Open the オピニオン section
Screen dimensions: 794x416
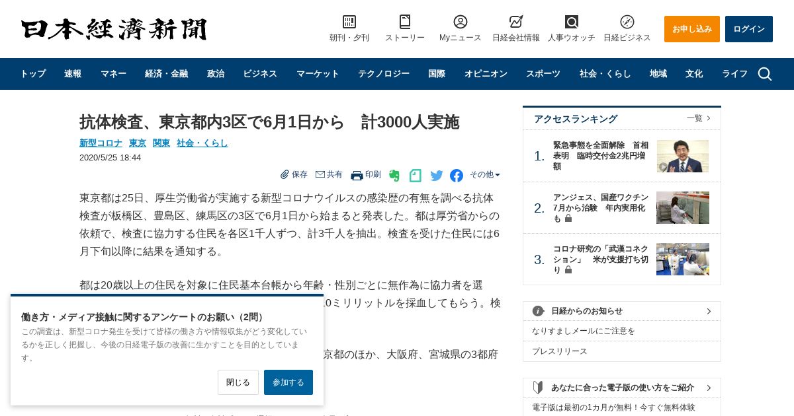pos(486,74)
